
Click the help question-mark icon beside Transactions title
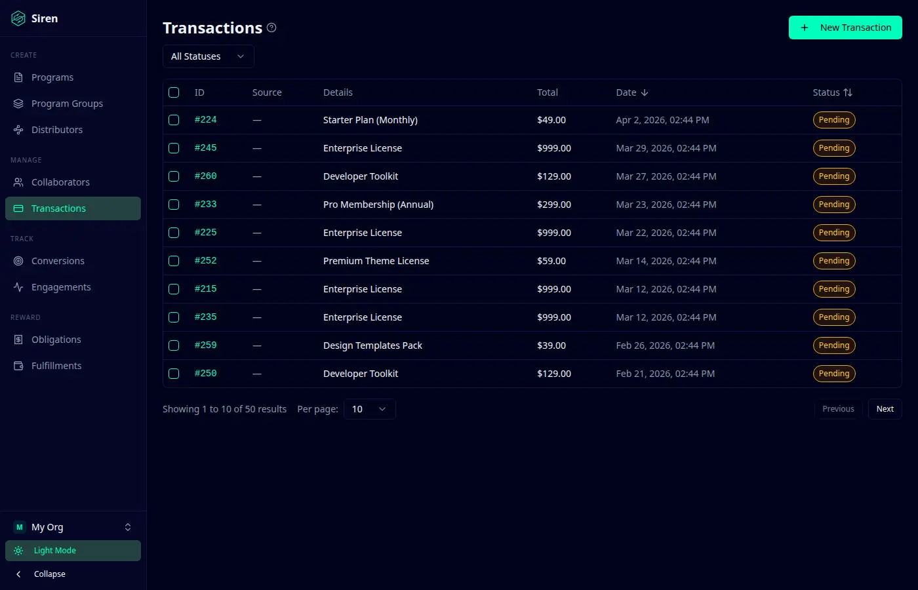[x=271, y=28]
